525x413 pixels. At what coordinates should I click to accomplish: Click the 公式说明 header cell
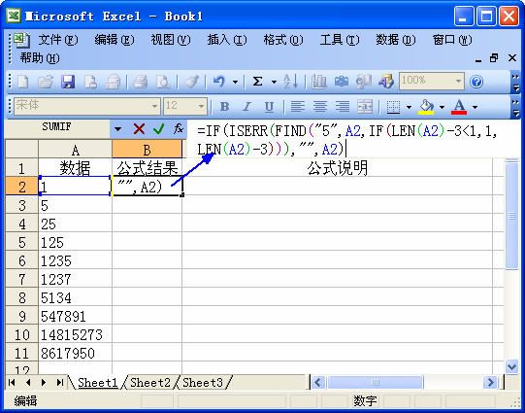(337, 168)
